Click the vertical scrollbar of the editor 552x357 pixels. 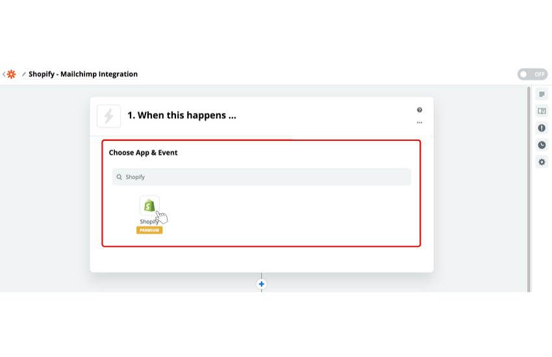coord(529,189)
